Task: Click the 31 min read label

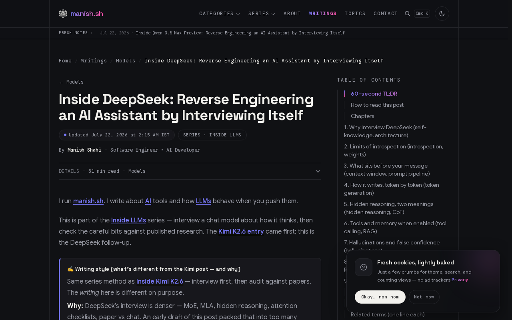Action: [104, 171]
